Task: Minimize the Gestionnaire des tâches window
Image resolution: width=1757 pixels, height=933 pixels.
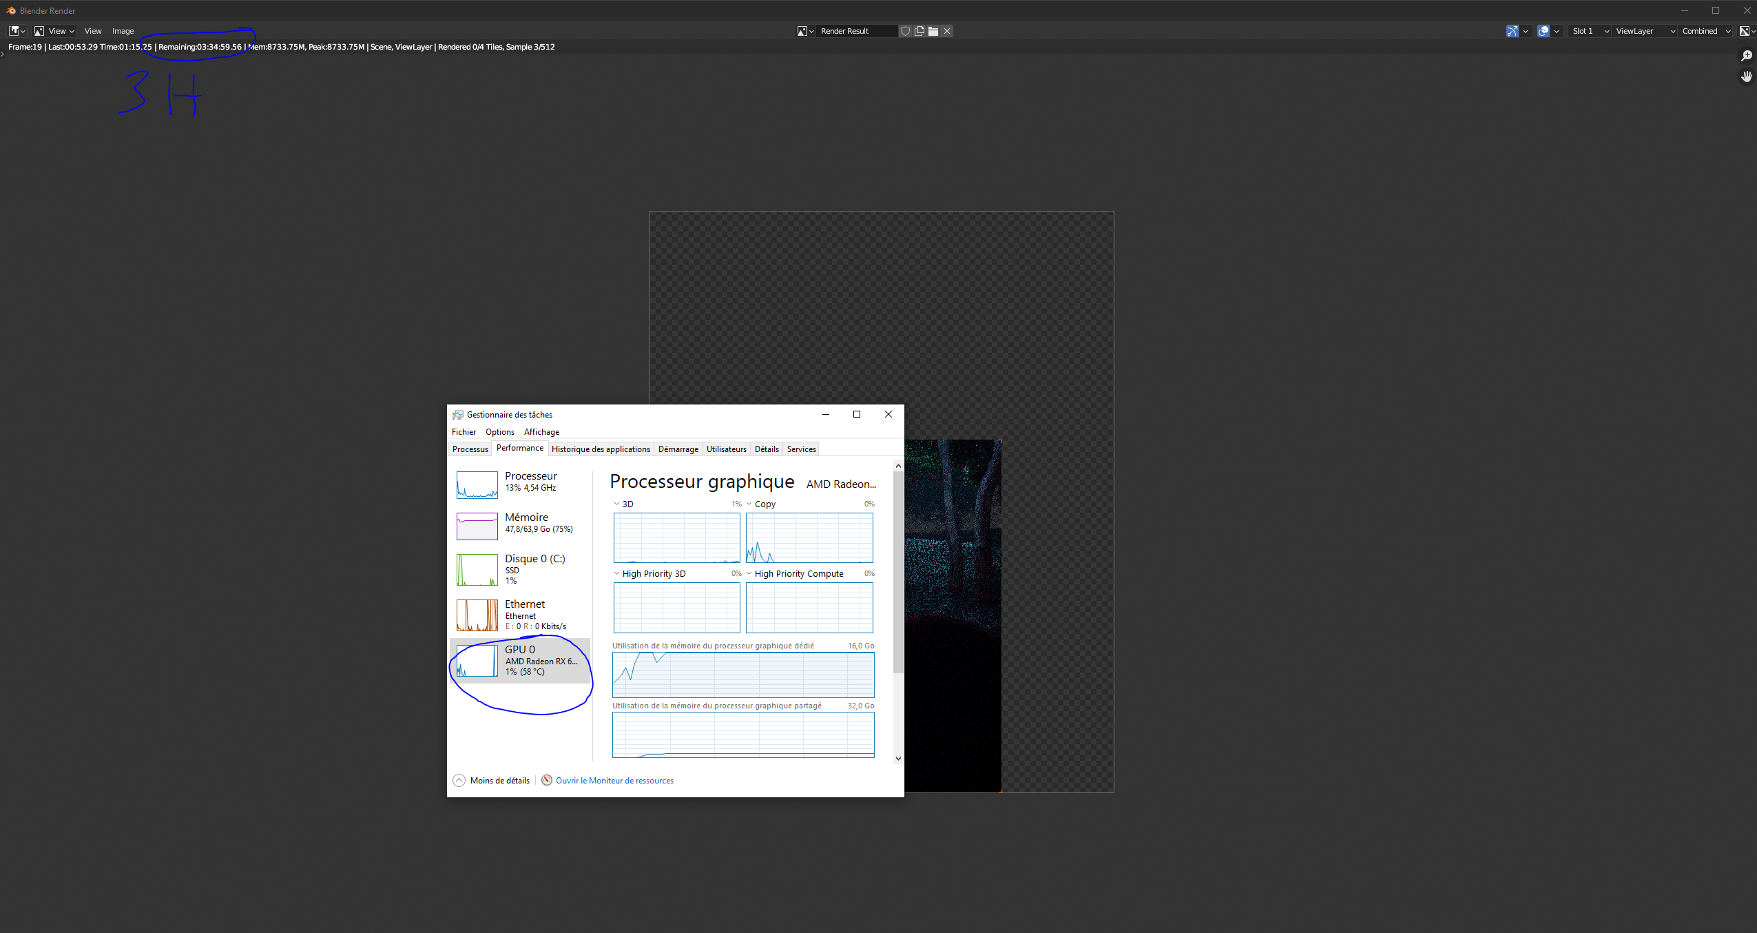Action: coord(826,414)
